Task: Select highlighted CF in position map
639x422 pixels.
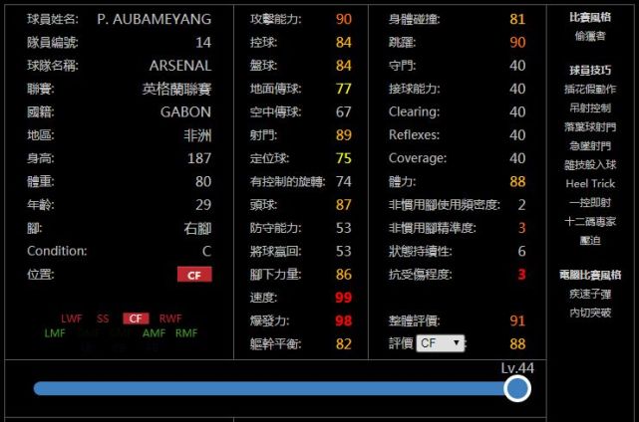Action: 136,318
